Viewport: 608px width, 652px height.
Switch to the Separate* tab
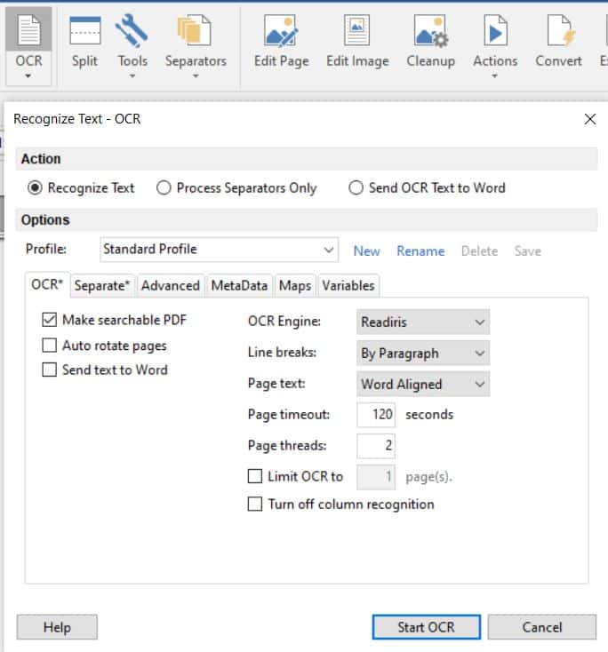pyautogui.click(x=102, y=286)
